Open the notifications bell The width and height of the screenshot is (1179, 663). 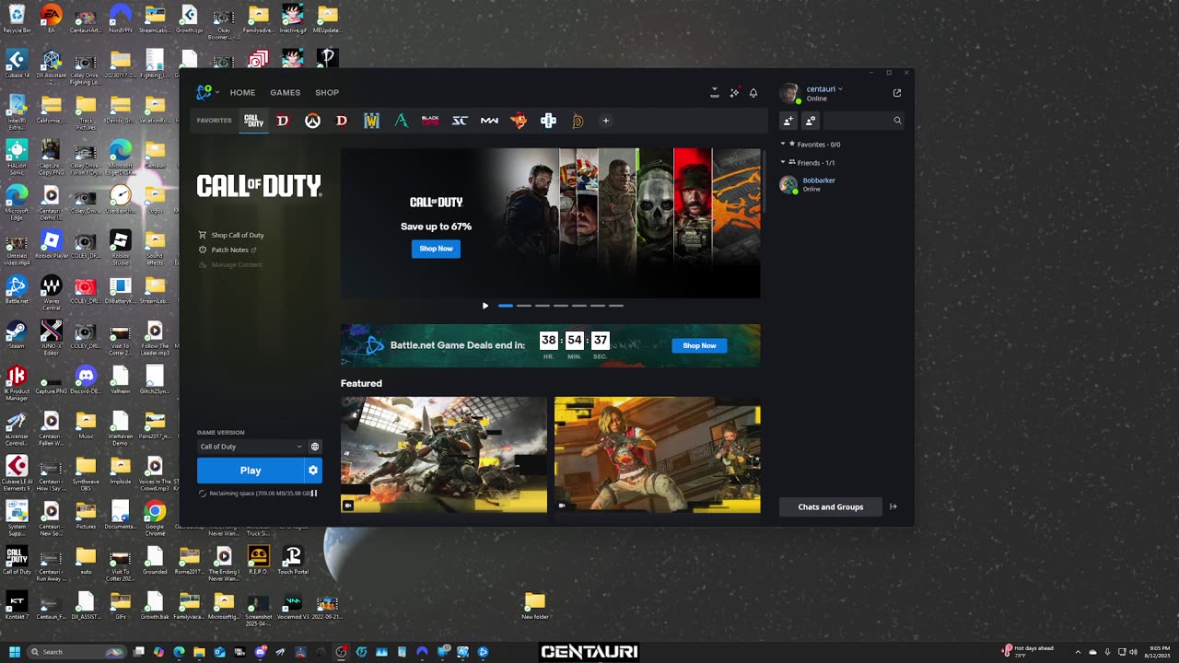753,93
